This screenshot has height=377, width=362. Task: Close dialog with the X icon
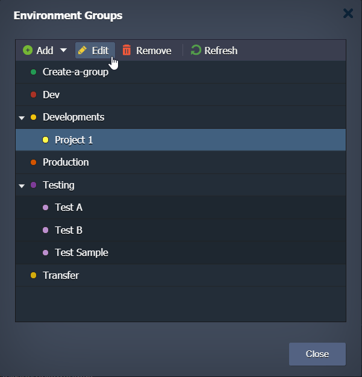point(348,13)
